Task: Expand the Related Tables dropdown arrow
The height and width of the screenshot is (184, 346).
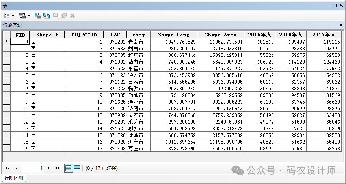Action: (x=28, y=16)
